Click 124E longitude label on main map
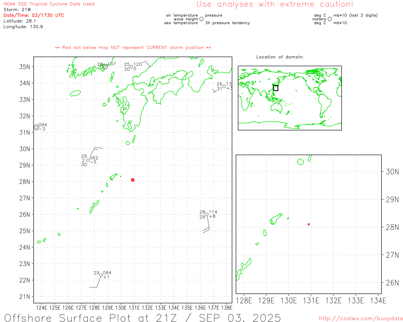Image resolution: width=403 pixels, height=322 pixels. click(x=42, y=308)
